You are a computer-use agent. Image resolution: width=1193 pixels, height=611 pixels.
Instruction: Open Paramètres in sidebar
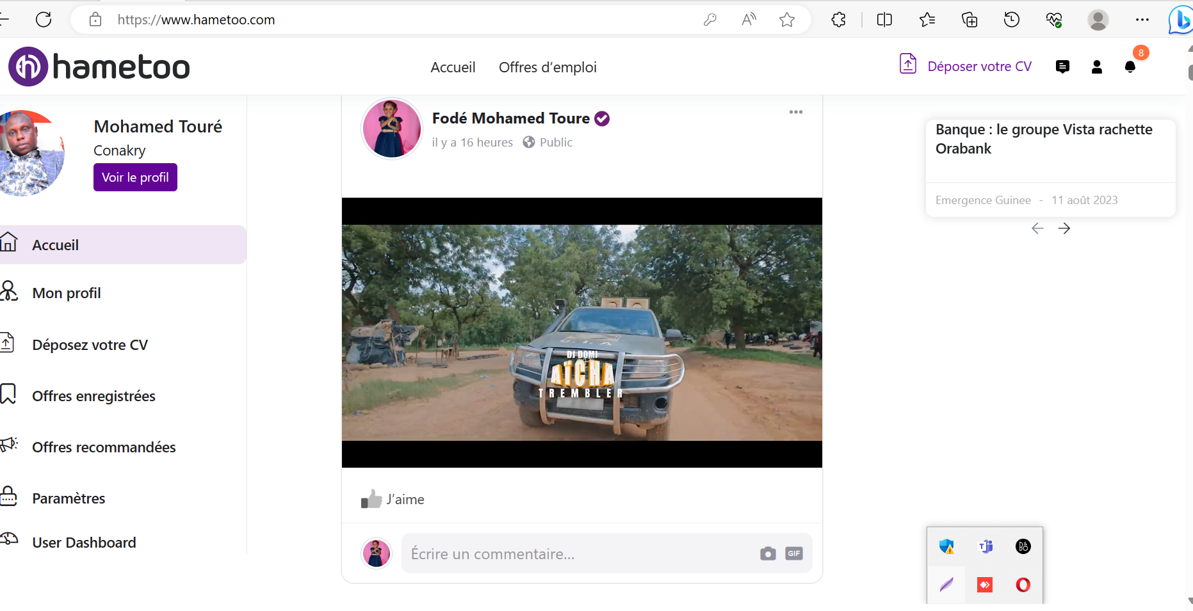click(x=69, y=498)
